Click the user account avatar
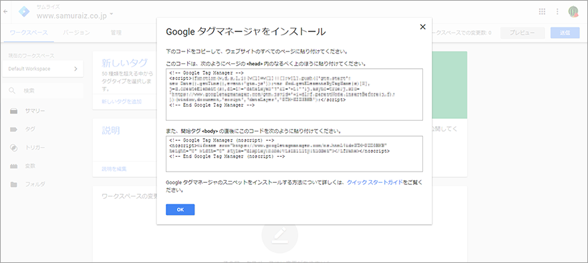The height and width of the screenshot is (263, 588). tap(573, 11)
